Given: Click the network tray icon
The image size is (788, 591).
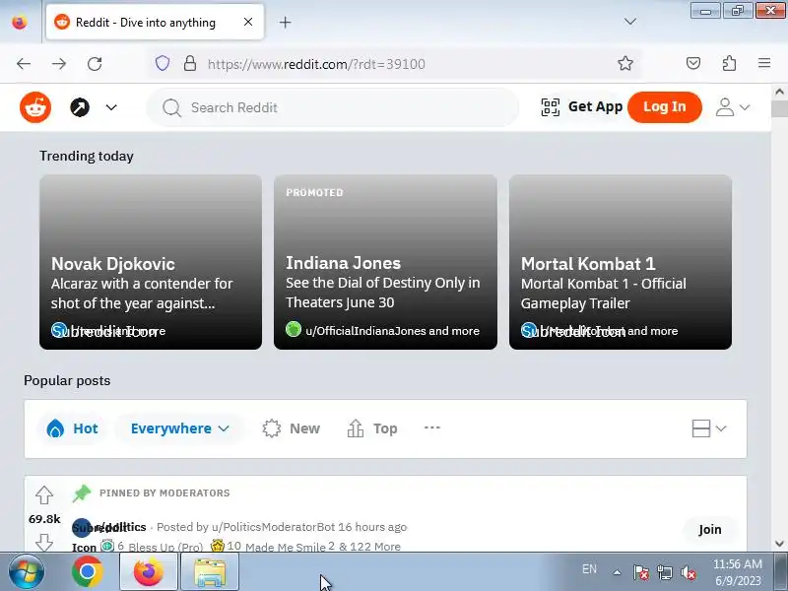Looking at the screenshot, I should (664, 572).
